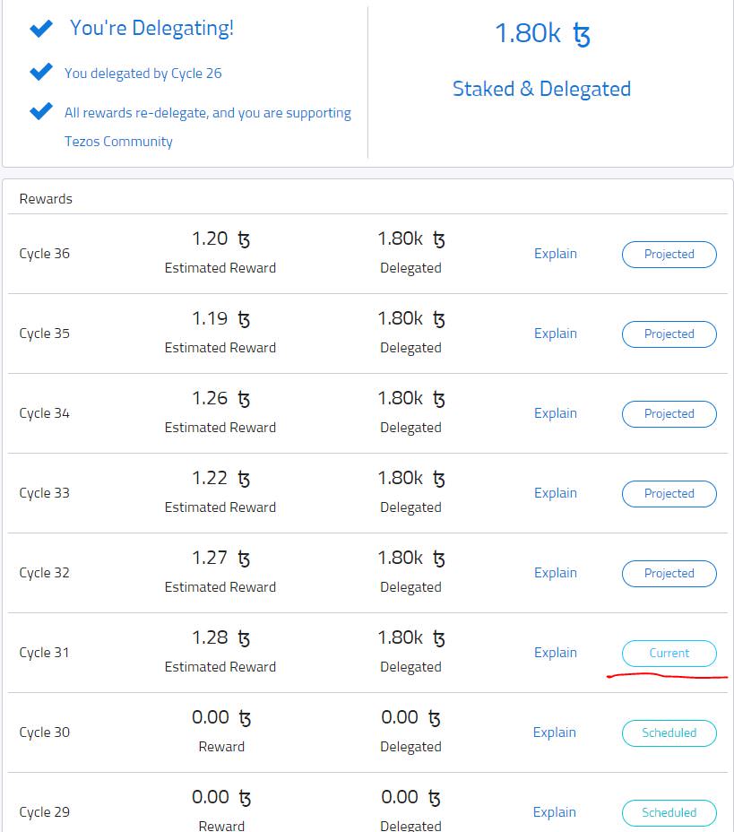Click the Projected badge for Cycle 34

(669, 414)
